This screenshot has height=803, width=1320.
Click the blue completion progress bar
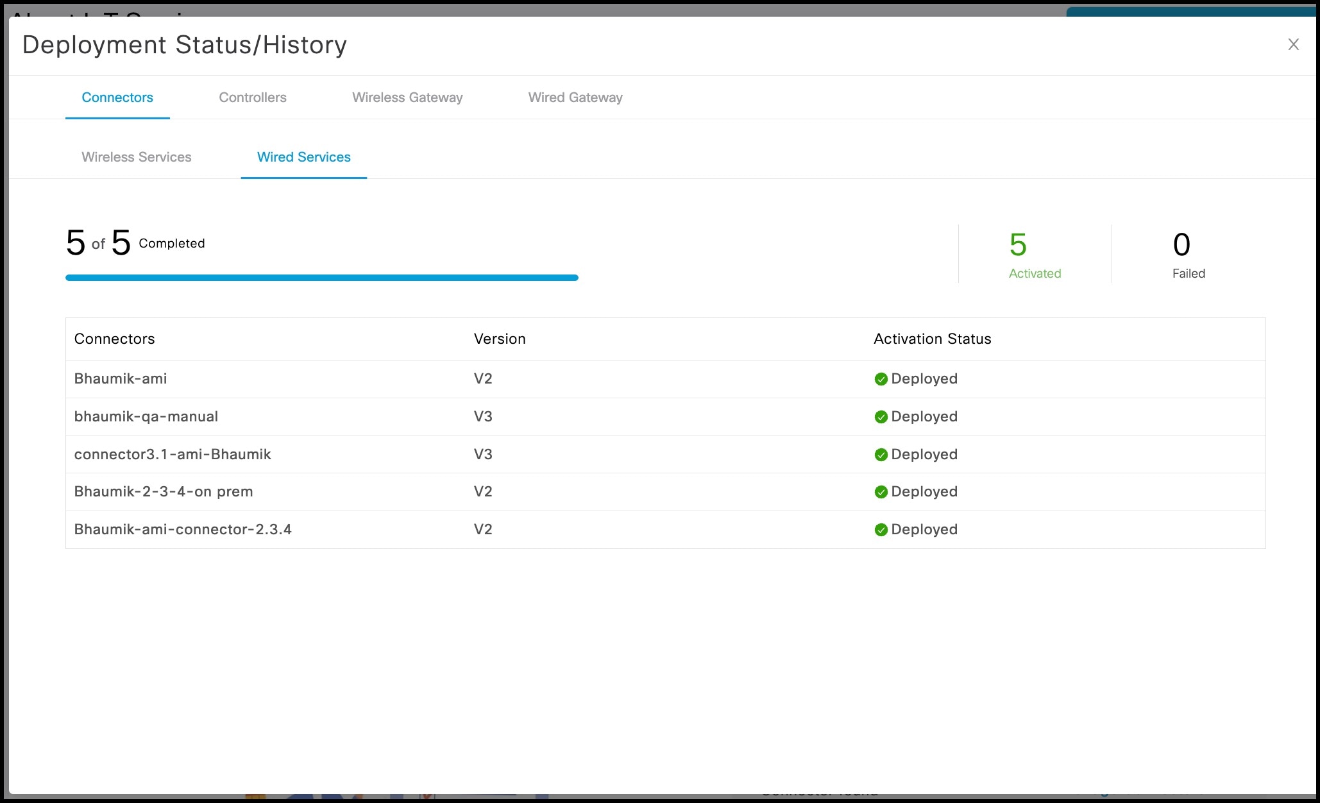point(321,277)
